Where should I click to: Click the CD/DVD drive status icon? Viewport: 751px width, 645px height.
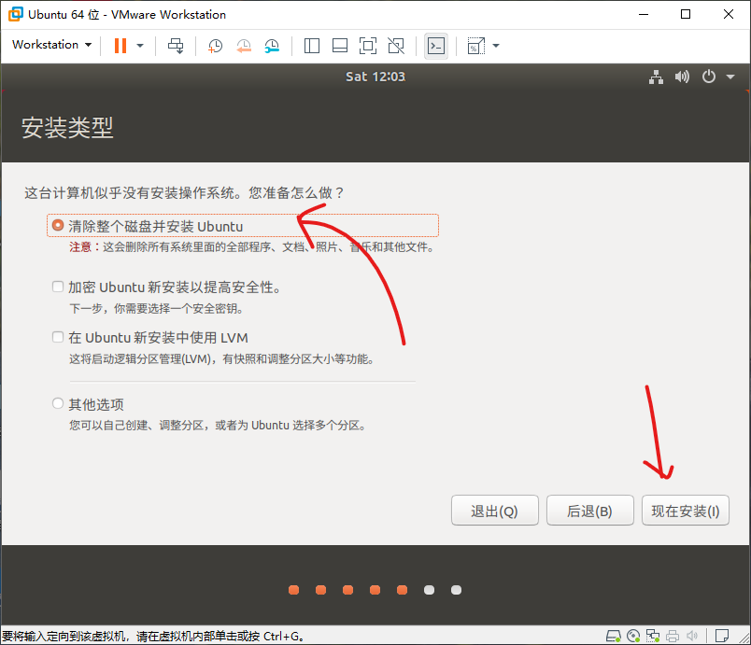pos(633,636)
